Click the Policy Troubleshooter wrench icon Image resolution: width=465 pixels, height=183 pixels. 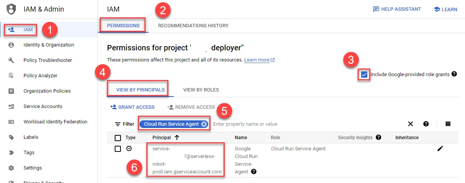(11, 60)
